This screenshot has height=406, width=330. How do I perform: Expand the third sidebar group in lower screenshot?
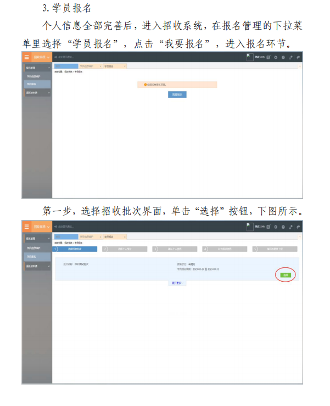point(37,266)
